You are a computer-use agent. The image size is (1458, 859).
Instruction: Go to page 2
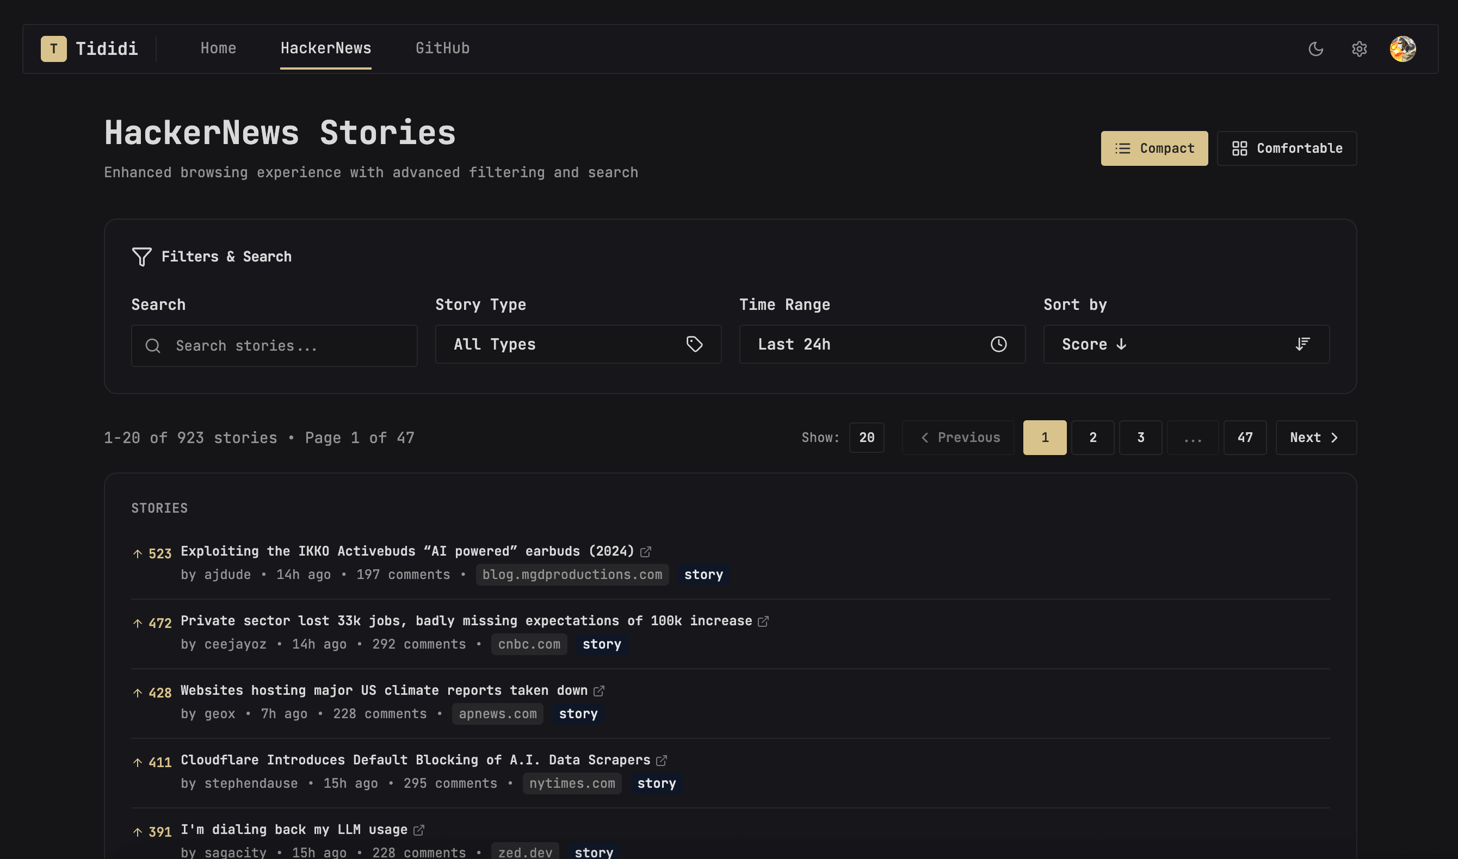pos(1092,437)
